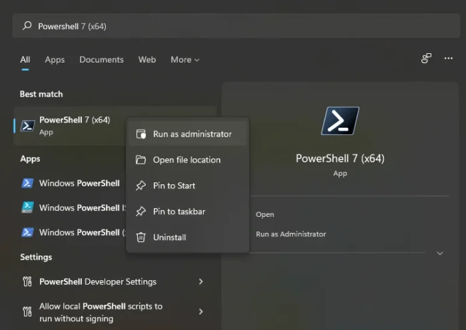Click the pin icon beside Pin to Start
Viewport: 466px width, 330px height.
pyautogui.click(x=141, y=186)
